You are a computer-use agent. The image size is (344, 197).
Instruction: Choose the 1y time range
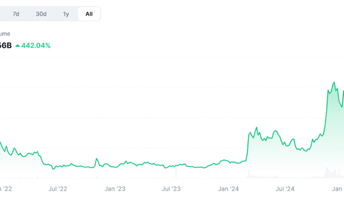pos(66,14)
